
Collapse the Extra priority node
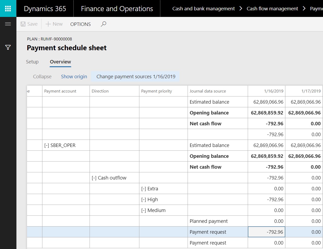click(x=144, y=189)
